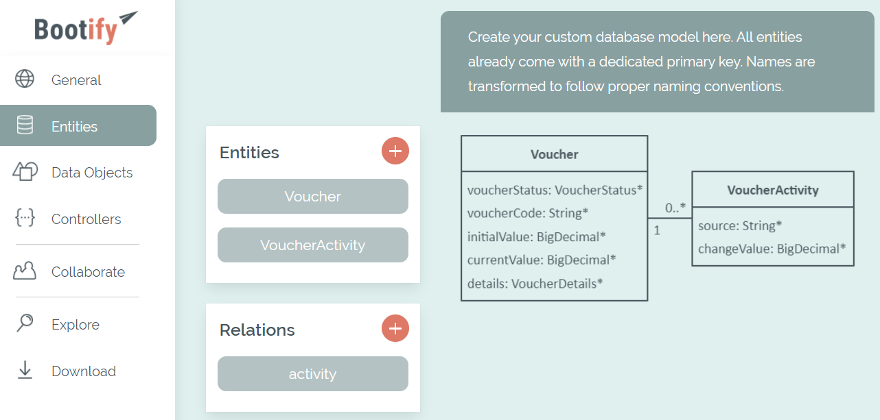Screen dimensions: 880x420
Task: Select the Voucher entity button
Action: pos(312,197)
